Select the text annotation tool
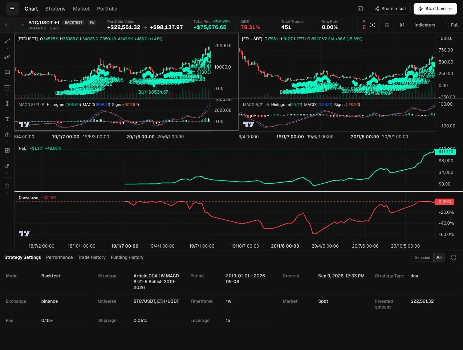The image size is (463, 350). pos(7,119)
